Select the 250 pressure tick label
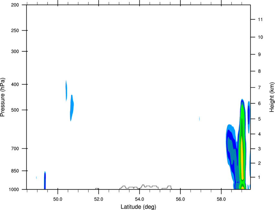Viewport: 275px width, 210px height. [x=15, y=30]
